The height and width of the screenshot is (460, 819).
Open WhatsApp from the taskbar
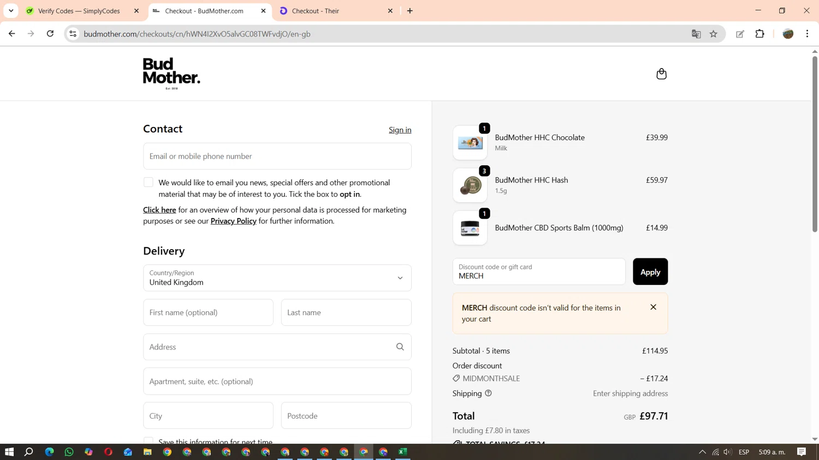click(69, 452)
